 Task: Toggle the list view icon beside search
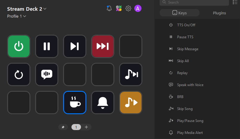(x=235, y=2)
